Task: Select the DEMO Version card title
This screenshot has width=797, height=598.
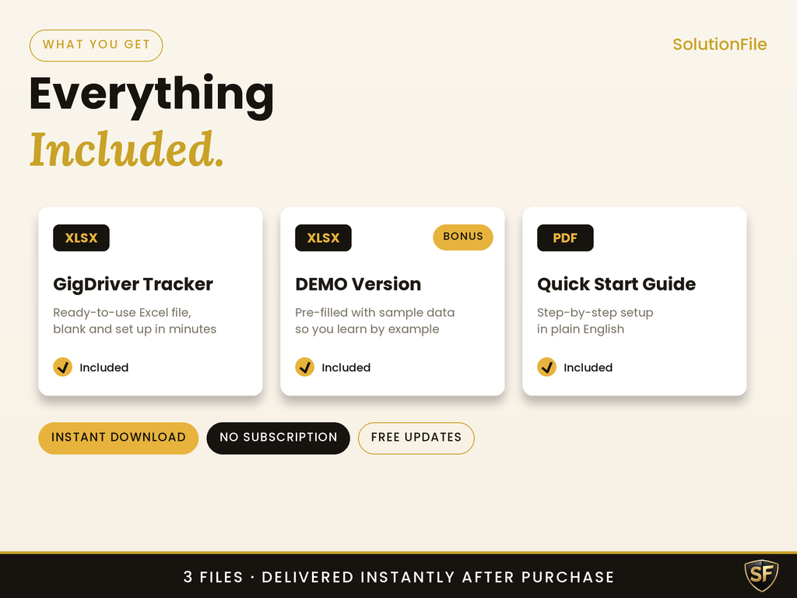Action: click(x=358, y=283)
